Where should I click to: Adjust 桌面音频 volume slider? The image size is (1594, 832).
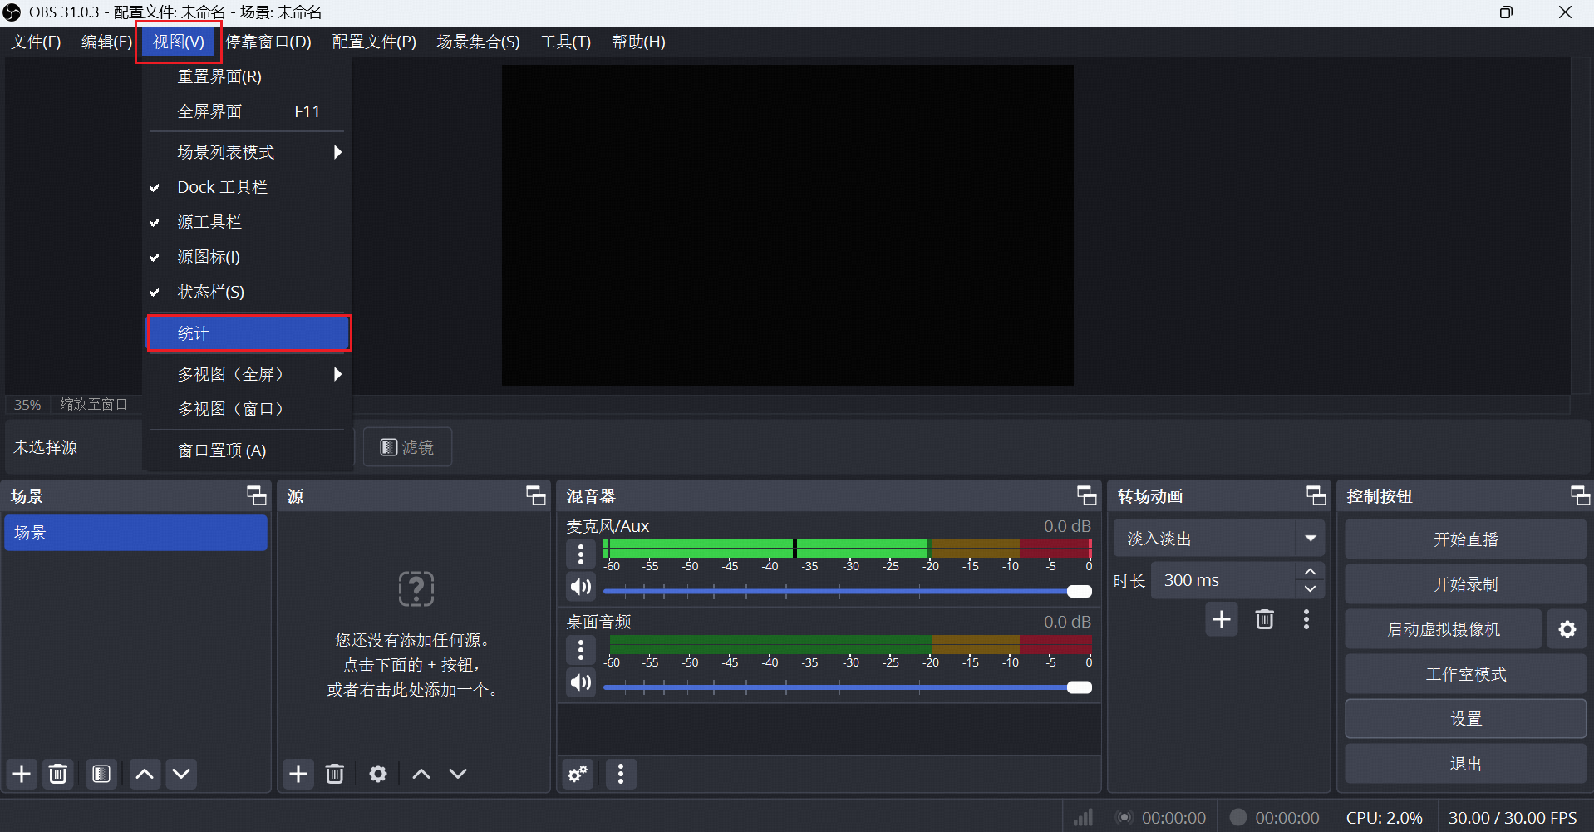[x=848, y=687]
